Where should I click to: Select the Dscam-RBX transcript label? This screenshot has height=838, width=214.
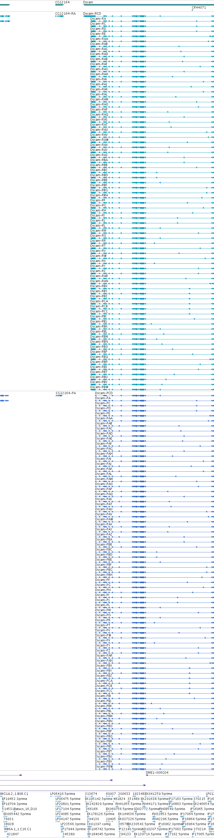(99, 286)
